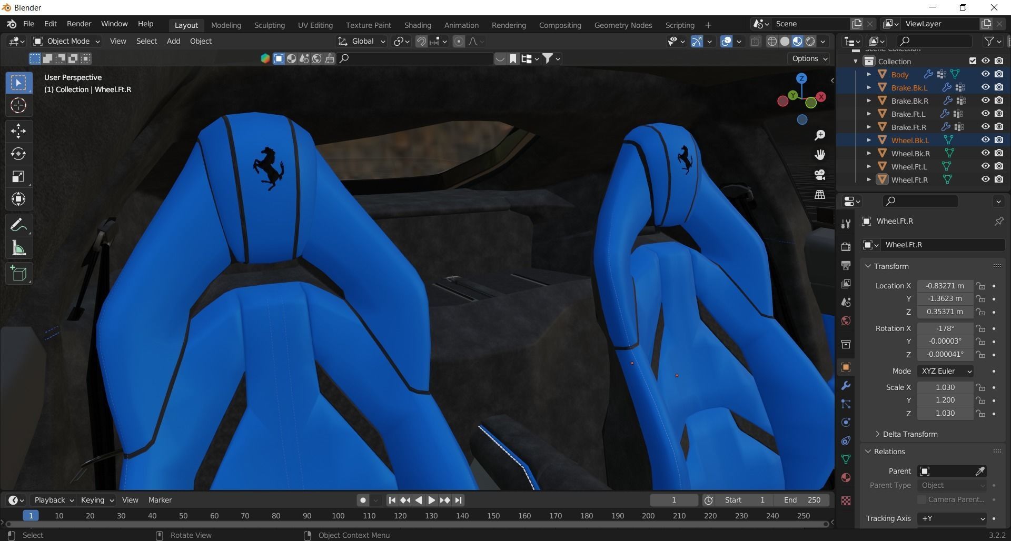The image size is (1011, 541).
Task: Select the Scale tool
Action: pos(19,176)
